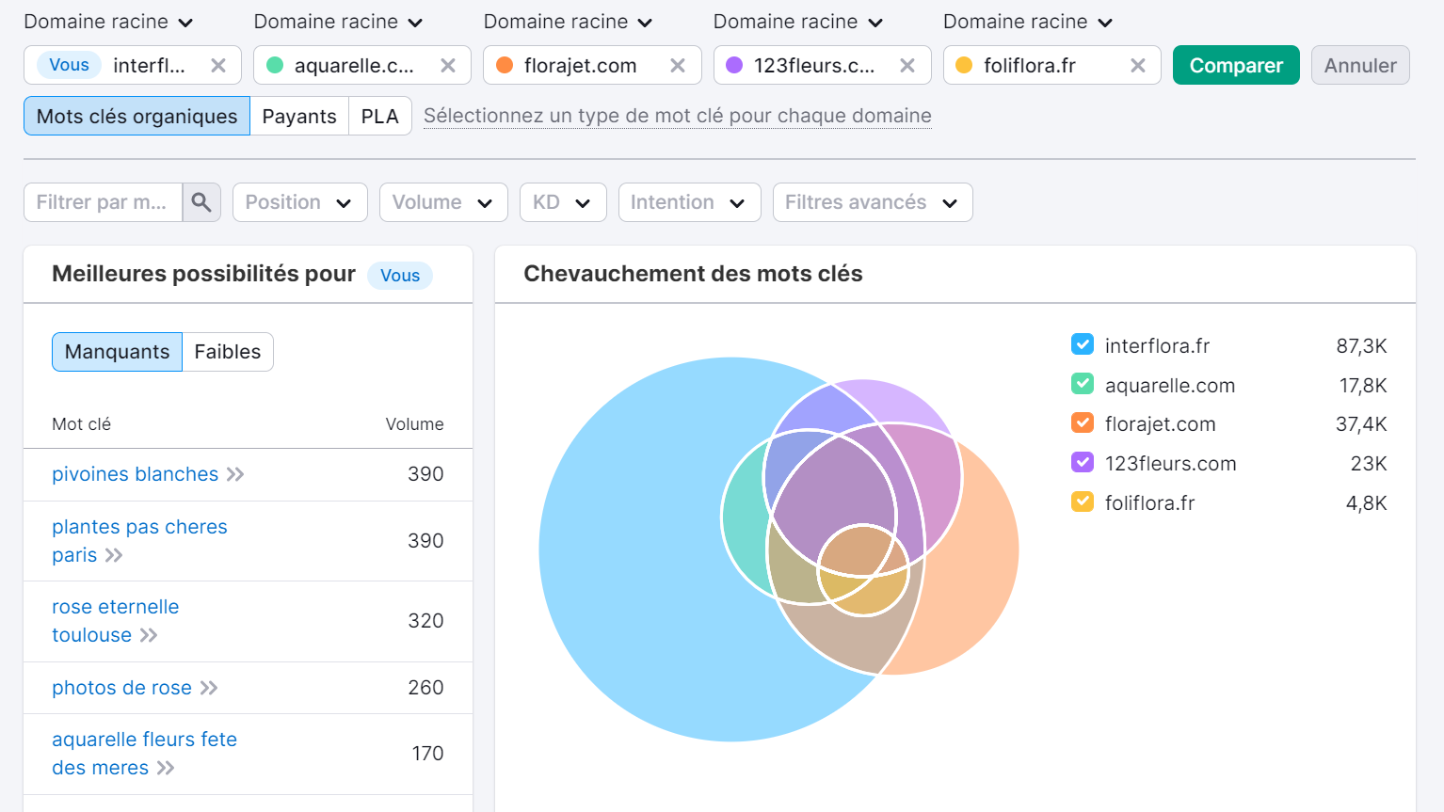Click the 37,4K value for florajet.com
Image resolution: width=1444 pixels, height=812 pixels.
1361,423
